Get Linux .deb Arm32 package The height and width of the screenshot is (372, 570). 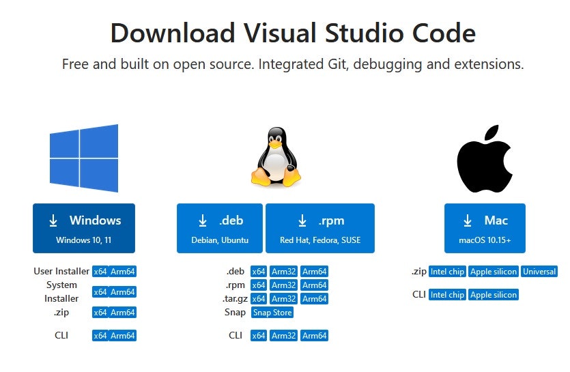pos(283,272)
